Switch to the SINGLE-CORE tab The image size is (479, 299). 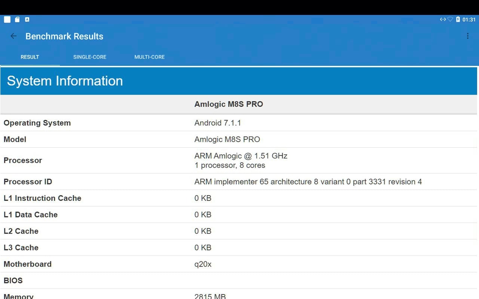pyautogui.click(x=90, y=57)
